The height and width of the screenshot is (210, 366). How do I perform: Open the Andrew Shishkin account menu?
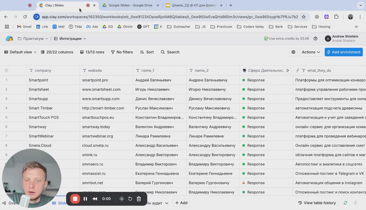tap(342, 38)
